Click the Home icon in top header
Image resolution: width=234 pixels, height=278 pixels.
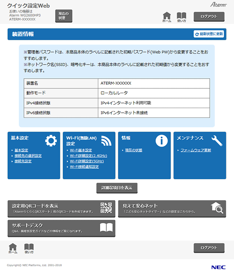tap(167, 17)
